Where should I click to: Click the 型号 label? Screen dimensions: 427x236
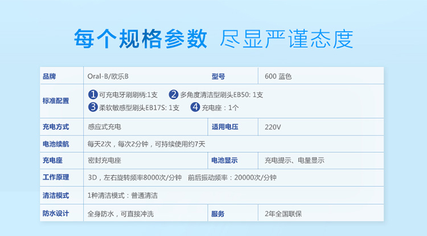point(219,76)
